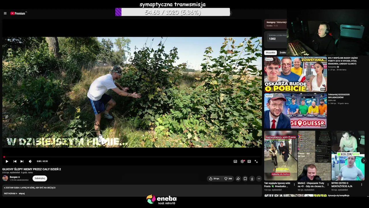The image size is (369, 208).
Task: Seek on the red video progress bar
Action: coord(132,157)
